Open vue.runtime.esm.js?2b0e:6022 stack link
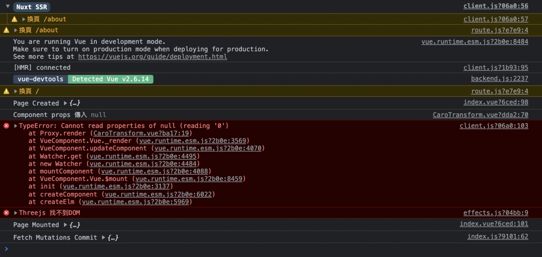 [x=158, y=195]
